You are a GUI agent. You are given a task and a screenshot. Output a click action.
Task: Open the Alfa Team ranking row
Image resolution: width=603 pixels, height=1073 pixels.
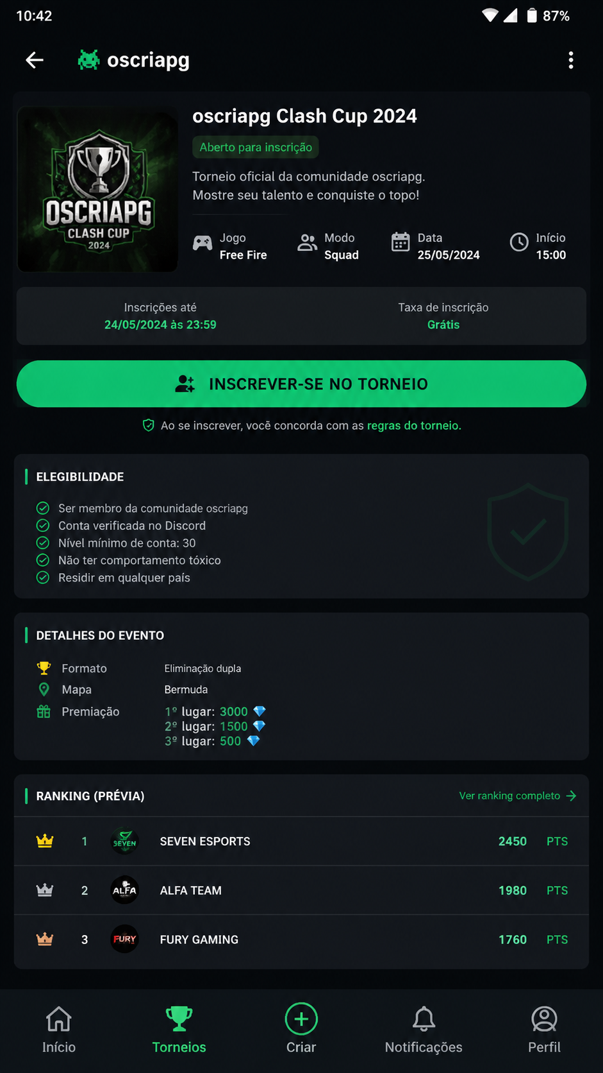301,890
